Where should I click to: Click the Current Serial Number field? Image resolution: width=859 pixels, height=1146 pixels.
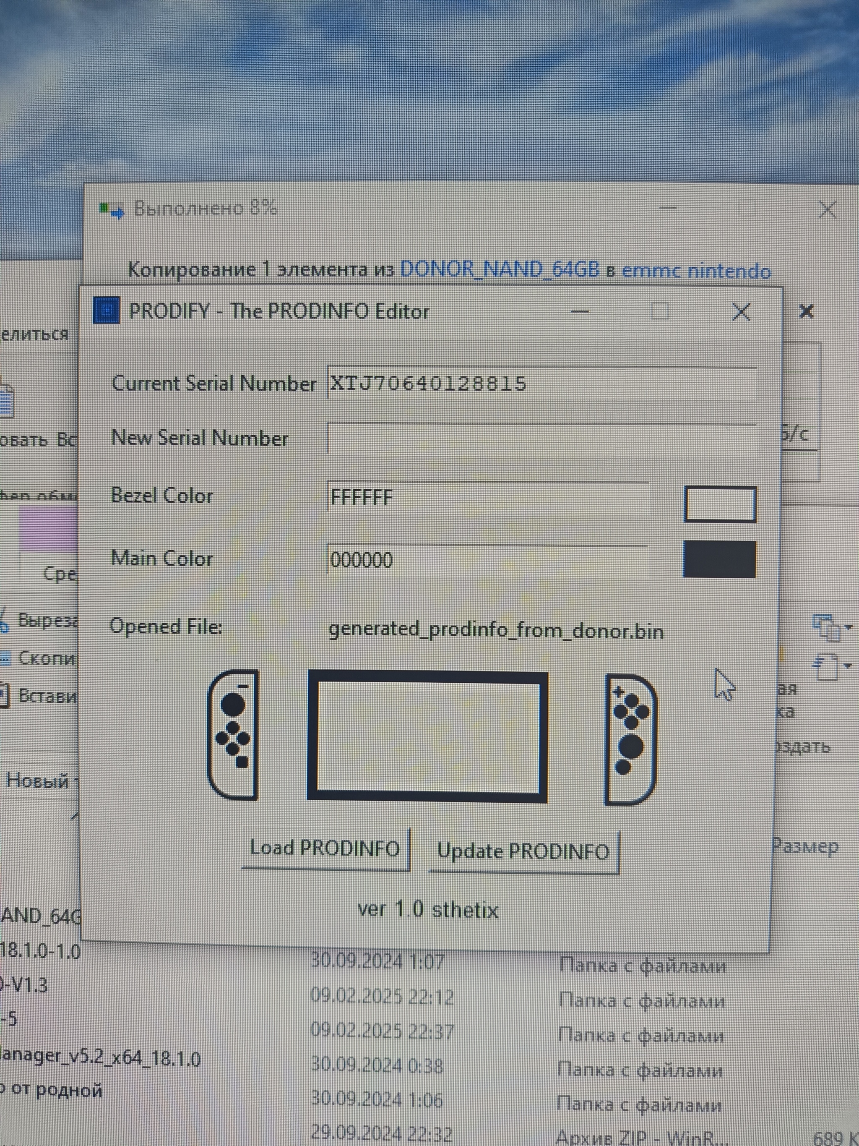point(541,383)
